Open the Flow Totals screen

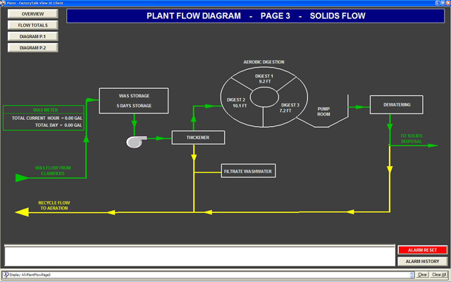(32, 25)
